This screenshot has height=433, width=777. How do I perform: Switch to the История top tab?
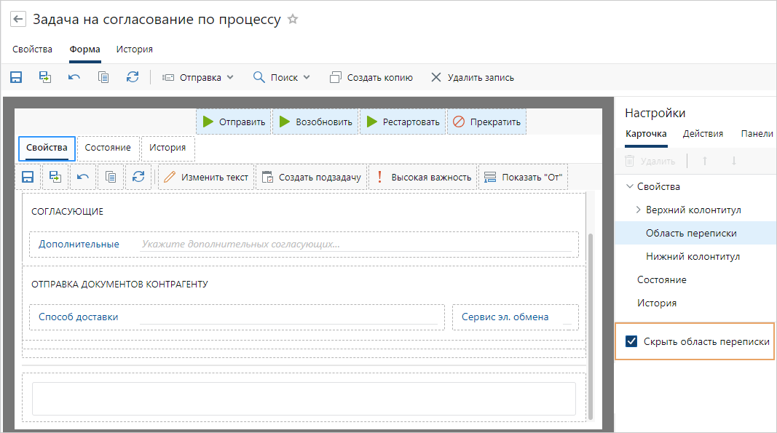coord(135,49)
